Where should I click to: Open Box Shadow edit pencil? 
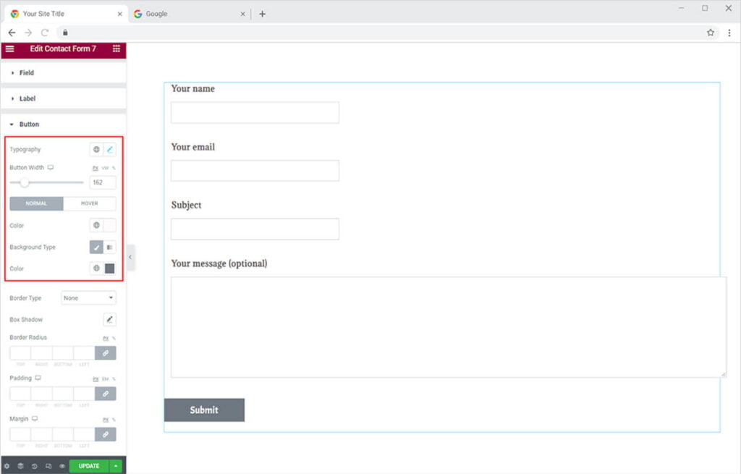[x=109, y=319]
